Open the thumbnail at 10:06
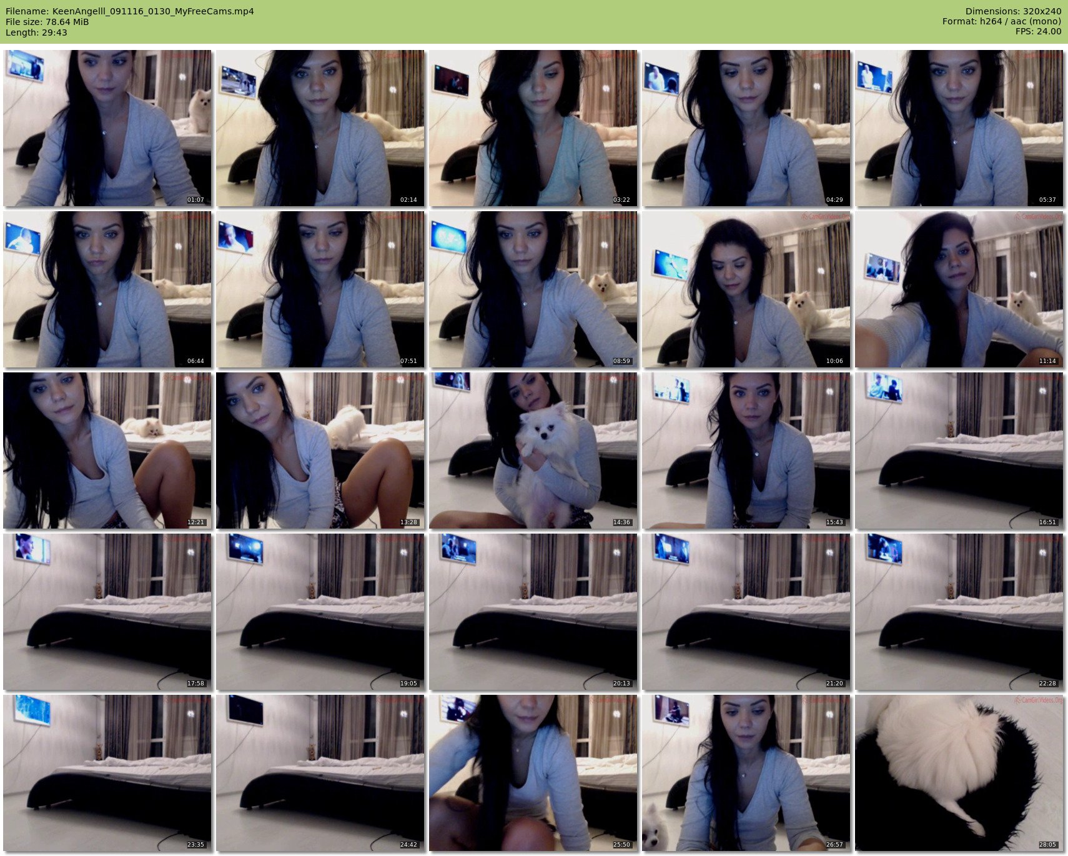The height and width of the screenshot is (856, 1068). tap(746, 289)
